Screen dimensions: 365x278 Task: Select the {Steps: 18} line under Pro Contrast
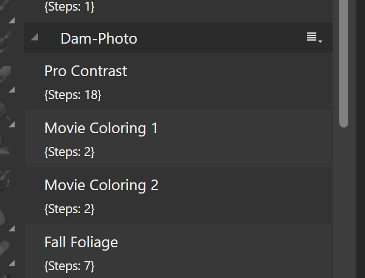(73, 95)
